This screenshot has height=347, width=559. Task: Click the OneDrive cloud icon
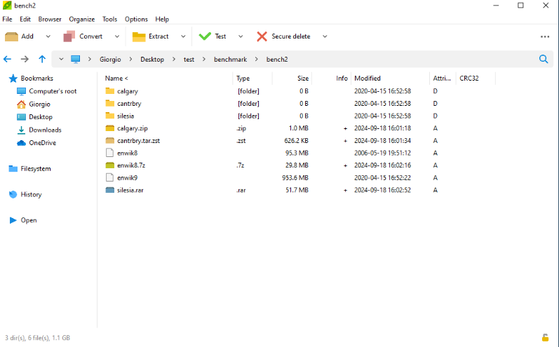click(21, 143)
